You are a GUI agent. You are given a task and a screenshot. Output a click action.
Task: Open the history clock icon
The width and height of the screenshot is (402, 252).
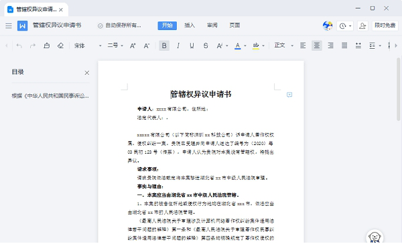pos(342,26)
